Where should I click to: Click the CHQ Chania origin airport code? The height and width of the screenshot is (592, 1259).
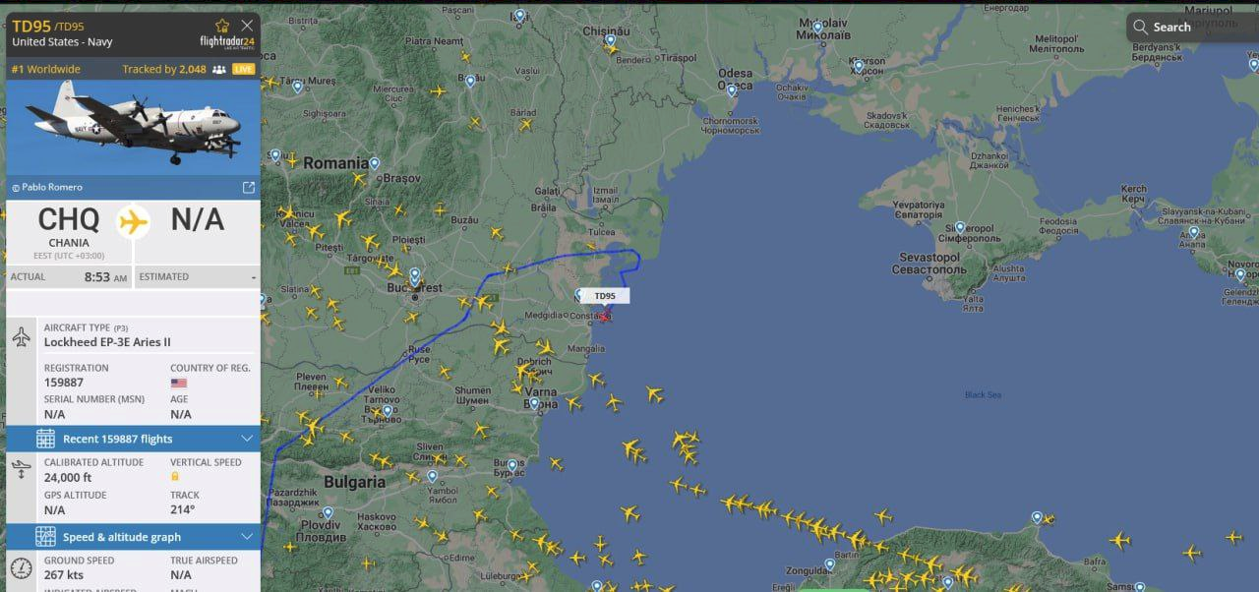pos(69,220)
